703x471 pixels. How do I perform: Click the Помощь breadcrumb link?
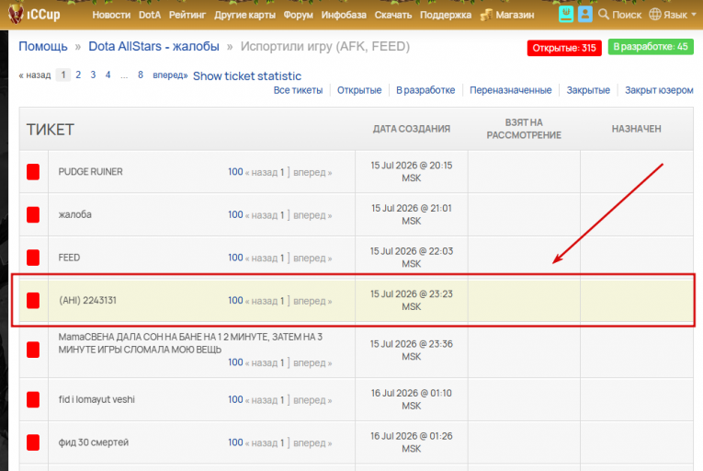[43, 46]
